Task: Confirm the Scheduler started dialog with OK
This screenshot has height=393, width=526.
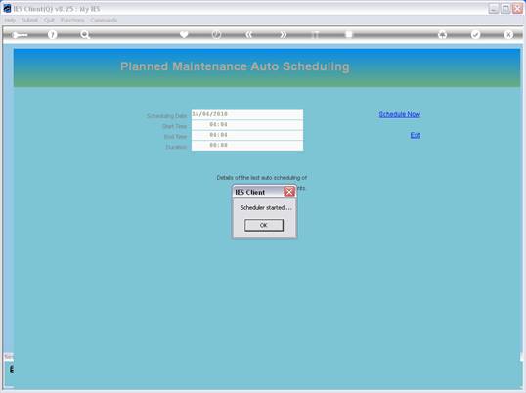Action: point(264,225)
